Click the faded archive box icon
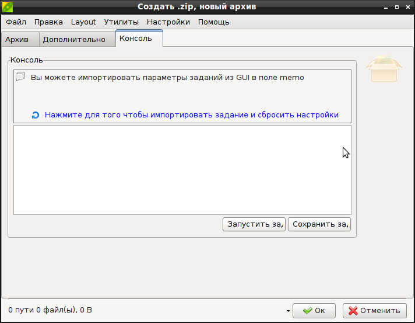415x323 pixels. click(384, 69)
